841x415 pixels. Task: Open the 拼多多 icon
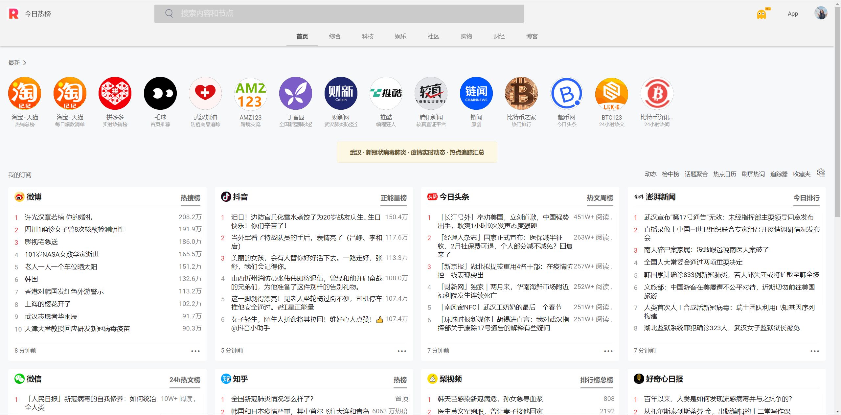115,93
